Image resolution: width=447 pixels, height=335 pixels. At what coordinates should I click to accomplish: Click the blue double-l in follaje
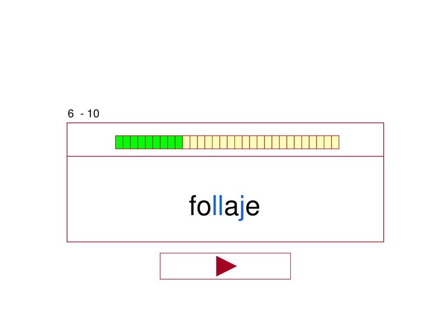coord(217,205)
